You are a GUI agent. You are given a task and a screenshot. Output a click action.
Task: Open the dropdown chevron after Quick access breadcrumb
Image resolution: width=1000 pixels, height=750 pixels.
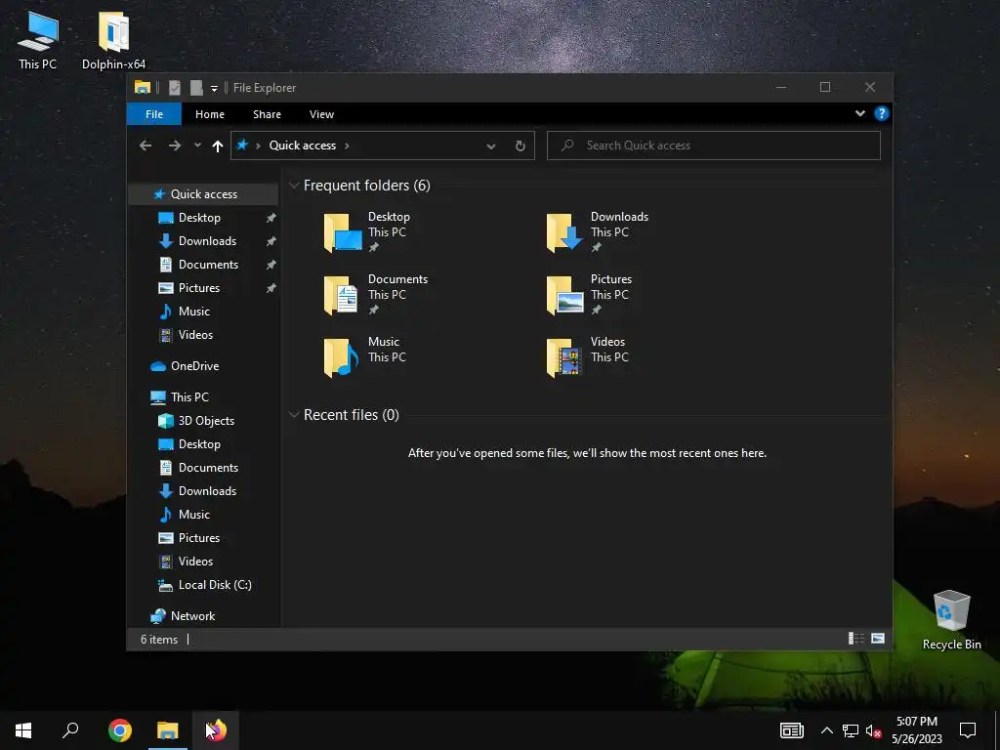[347, 146]
